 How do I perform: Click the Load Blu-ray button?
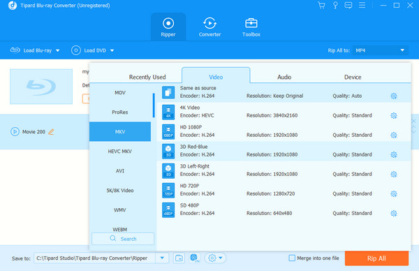pos(31,50)
